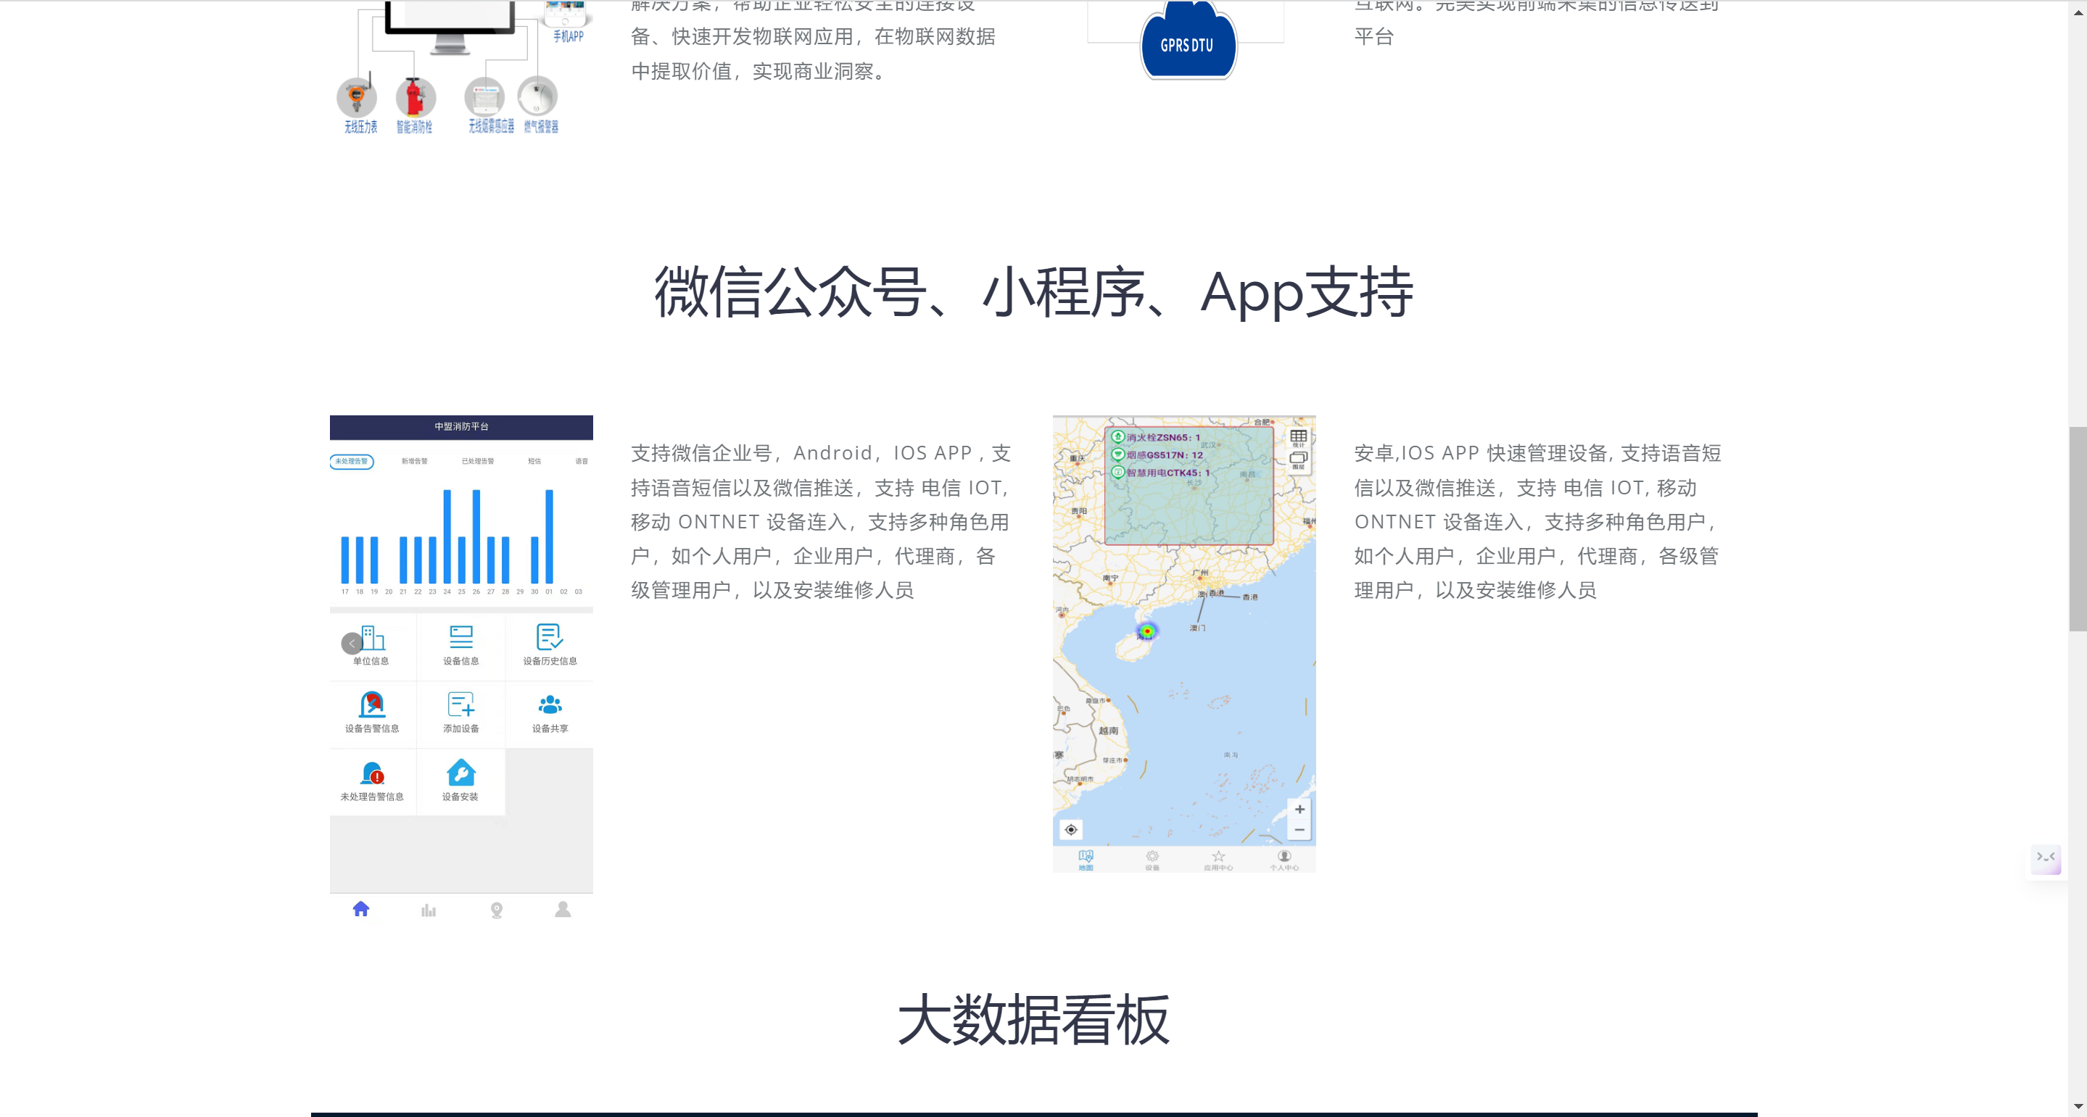Viewport: 2087px width, 1117px height.
Task: Click the 大数据看板 heading
Action: tap(1034, 1020)
